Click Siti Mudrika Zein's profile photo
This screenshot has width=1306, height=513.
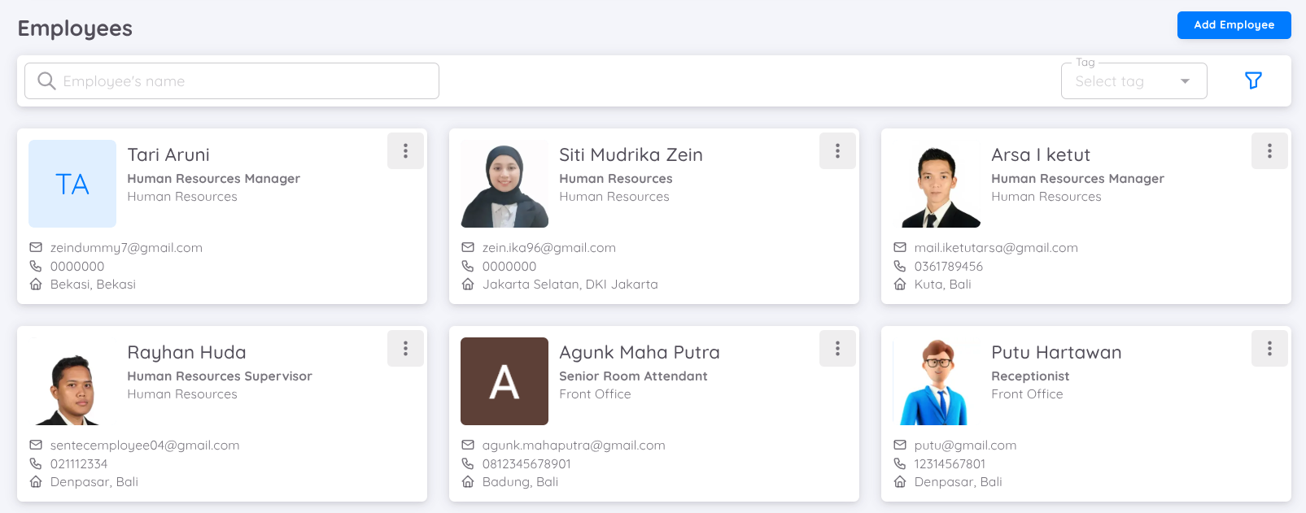pyautogui.click(x=504, y=184)
